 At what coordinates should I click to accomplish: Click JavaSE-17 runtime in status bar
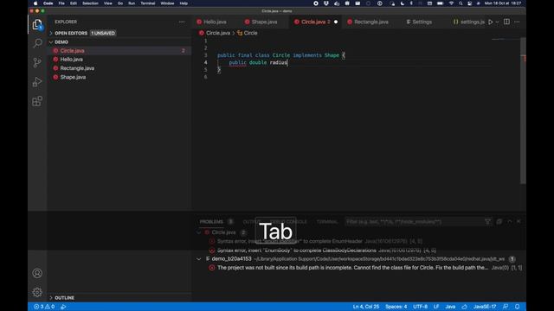click(x=485, y=307)
